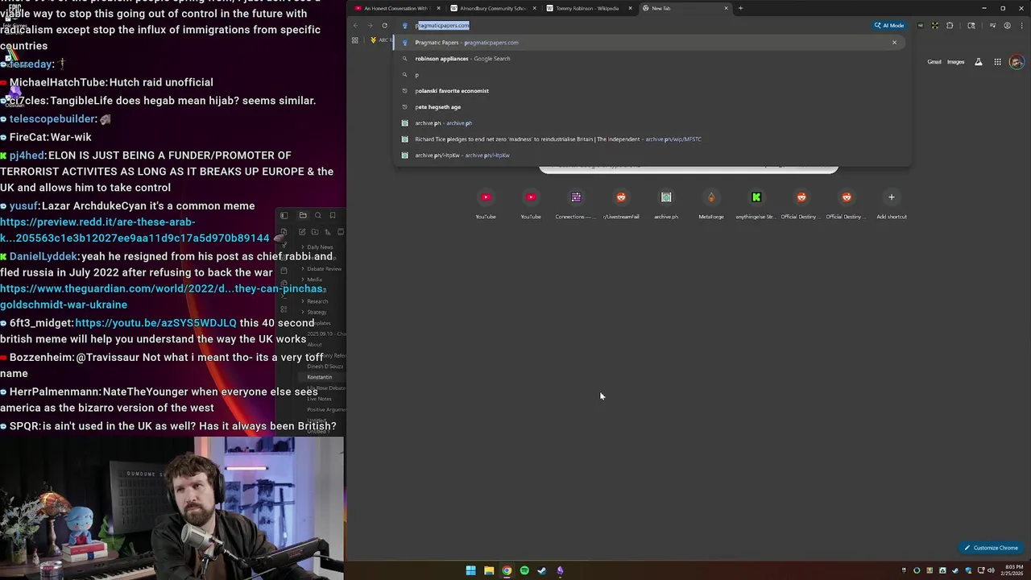This screenshot has height=580, width=1031.
Task: Expand the Media folder in notes panel
Action: [x=313, y=280]
